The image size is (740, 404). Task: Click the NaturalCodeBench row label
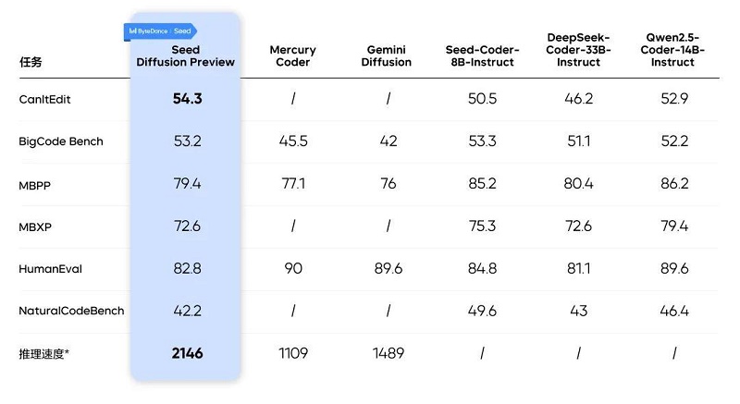pos(71,311)
